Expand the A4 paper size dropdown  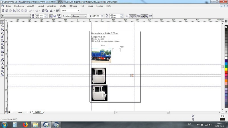29,16
